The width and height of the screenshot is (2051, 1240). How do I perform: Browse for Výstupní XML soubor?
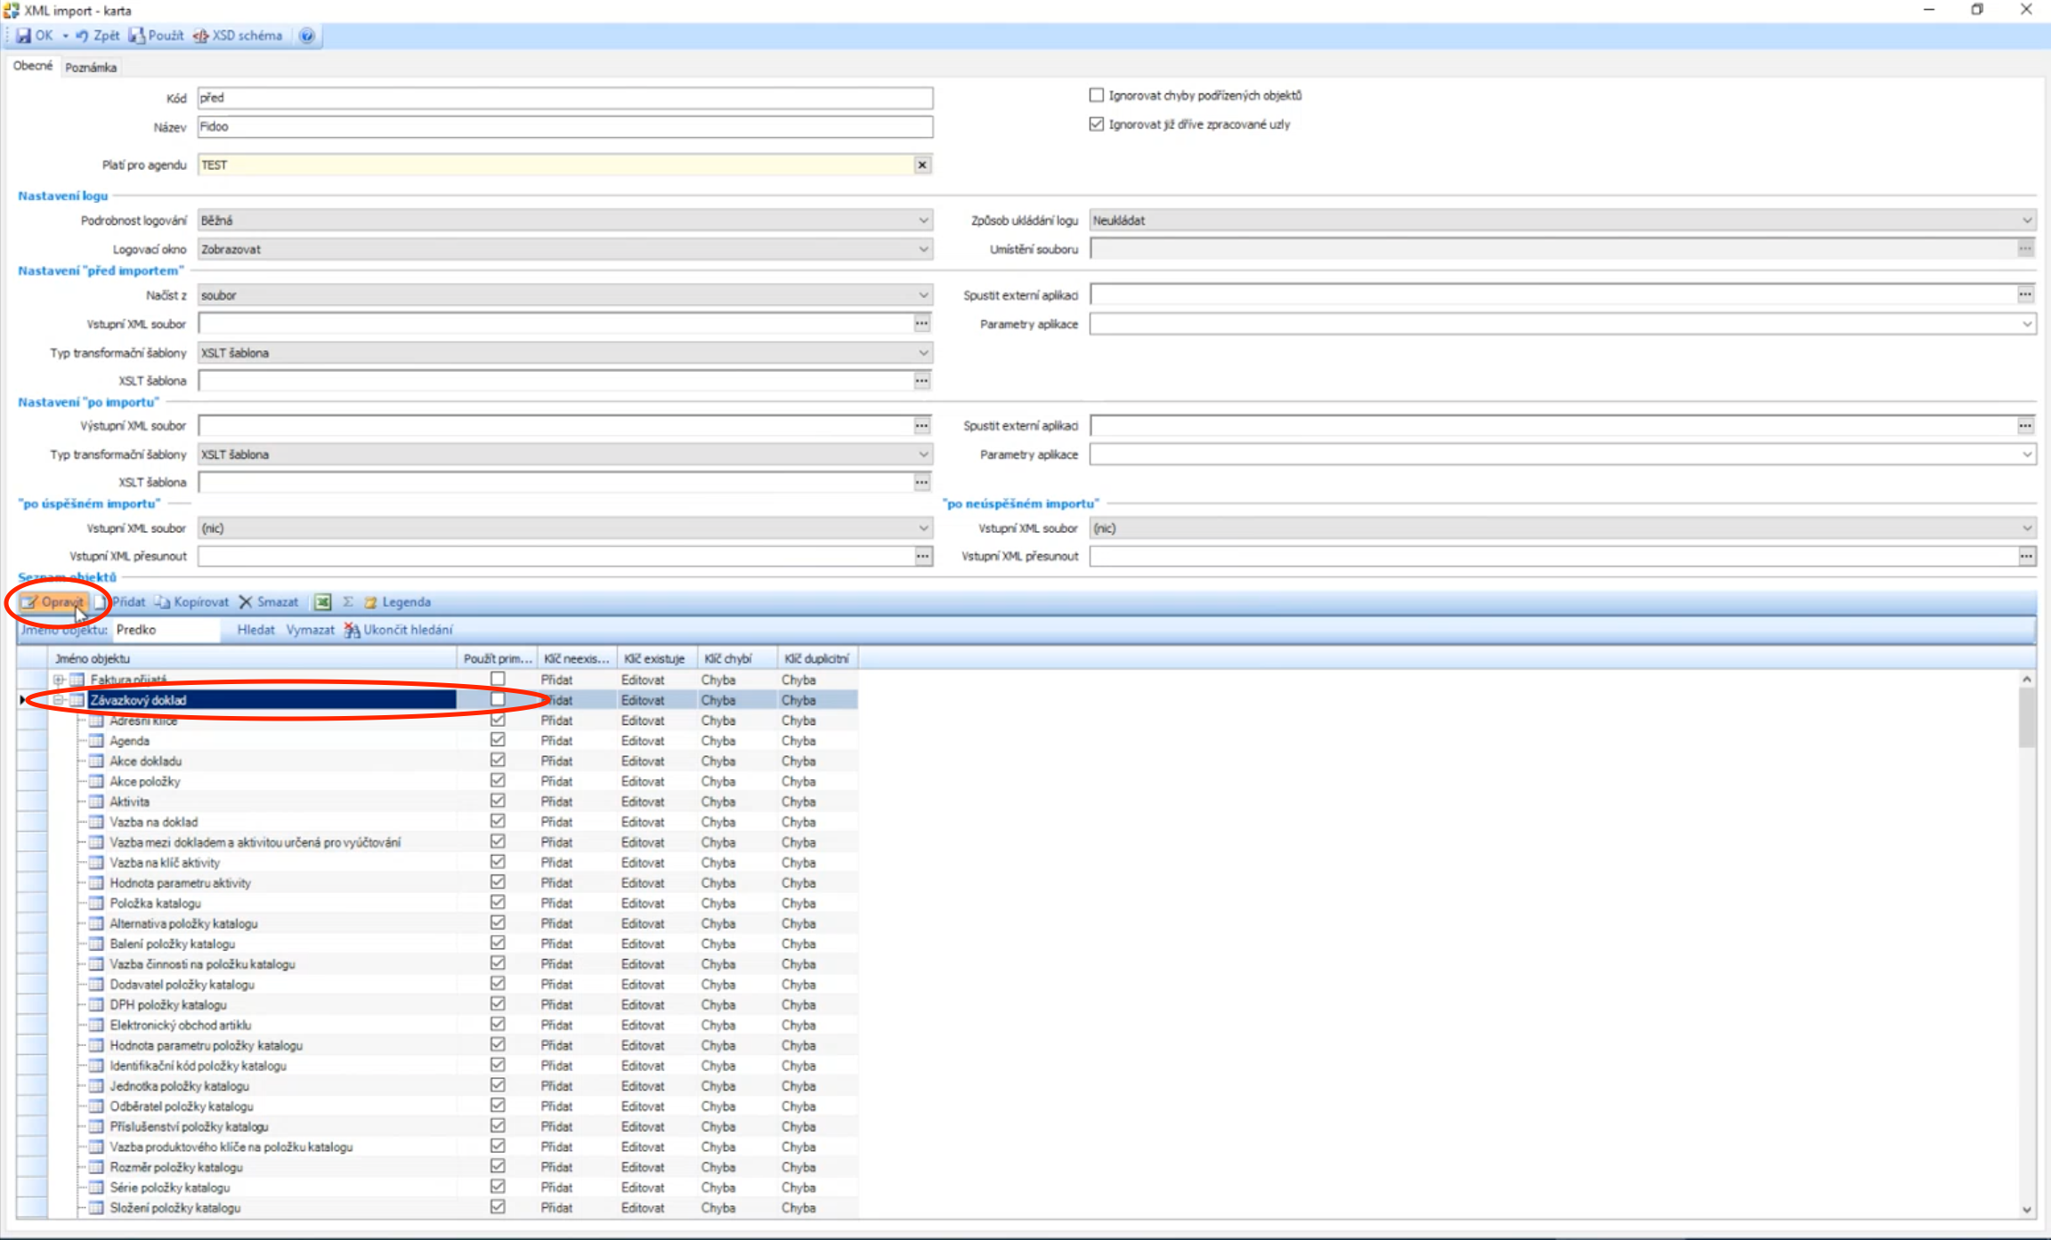pos(922,426)
